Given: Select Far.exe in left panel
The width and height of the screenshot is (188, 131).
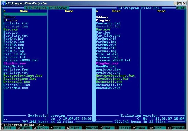Looking at the screenshot, I should [x=11, y=29].
